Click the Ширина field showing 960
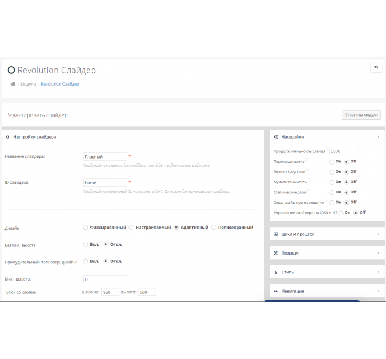The height and width of the screenshot is (359, 386). pos(110,292)
